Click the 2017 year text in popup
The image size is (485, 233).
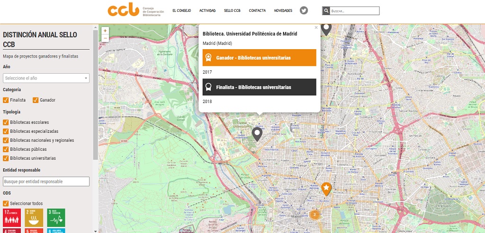207,72
